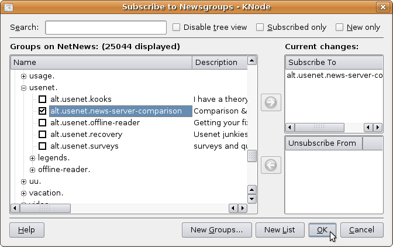This screenshot has width=393, height=247.
Task: Expand the vacation. tree node
Action: [x=24, y=193]
